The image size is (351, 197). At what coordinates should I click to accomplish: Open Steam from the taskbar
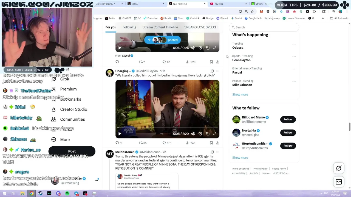point(40,193)
